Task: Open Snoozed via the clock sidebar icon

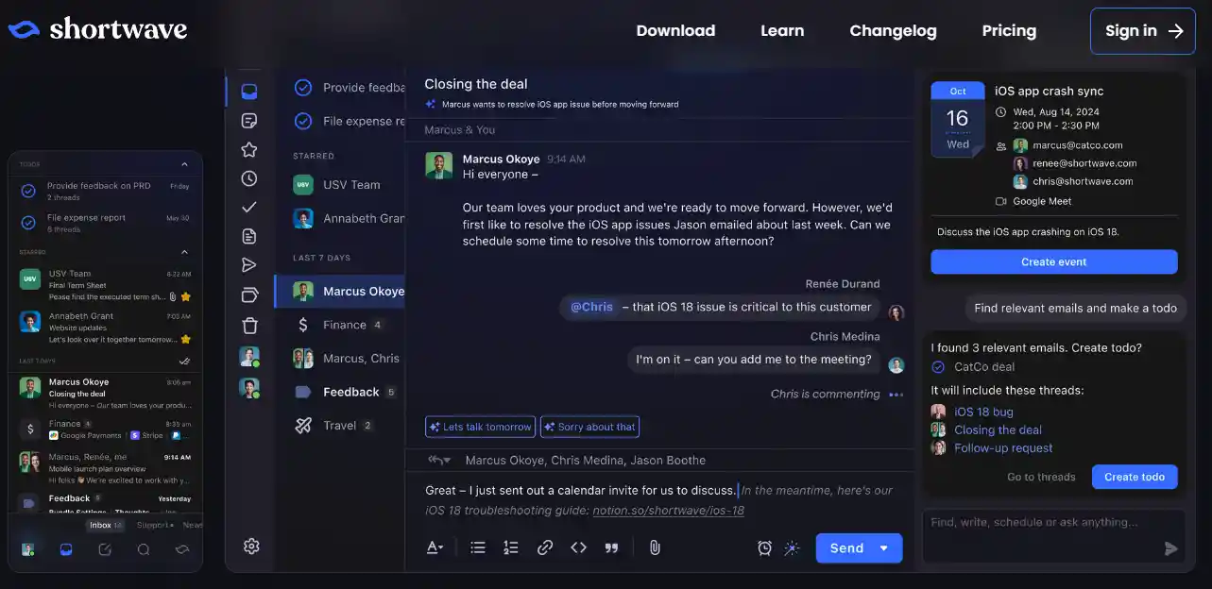Action: 249,177
